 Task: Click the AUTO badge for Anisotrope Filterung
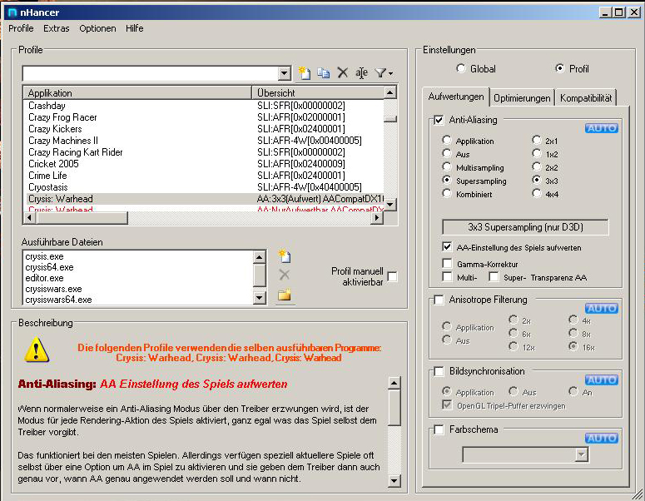coord(602,309)
